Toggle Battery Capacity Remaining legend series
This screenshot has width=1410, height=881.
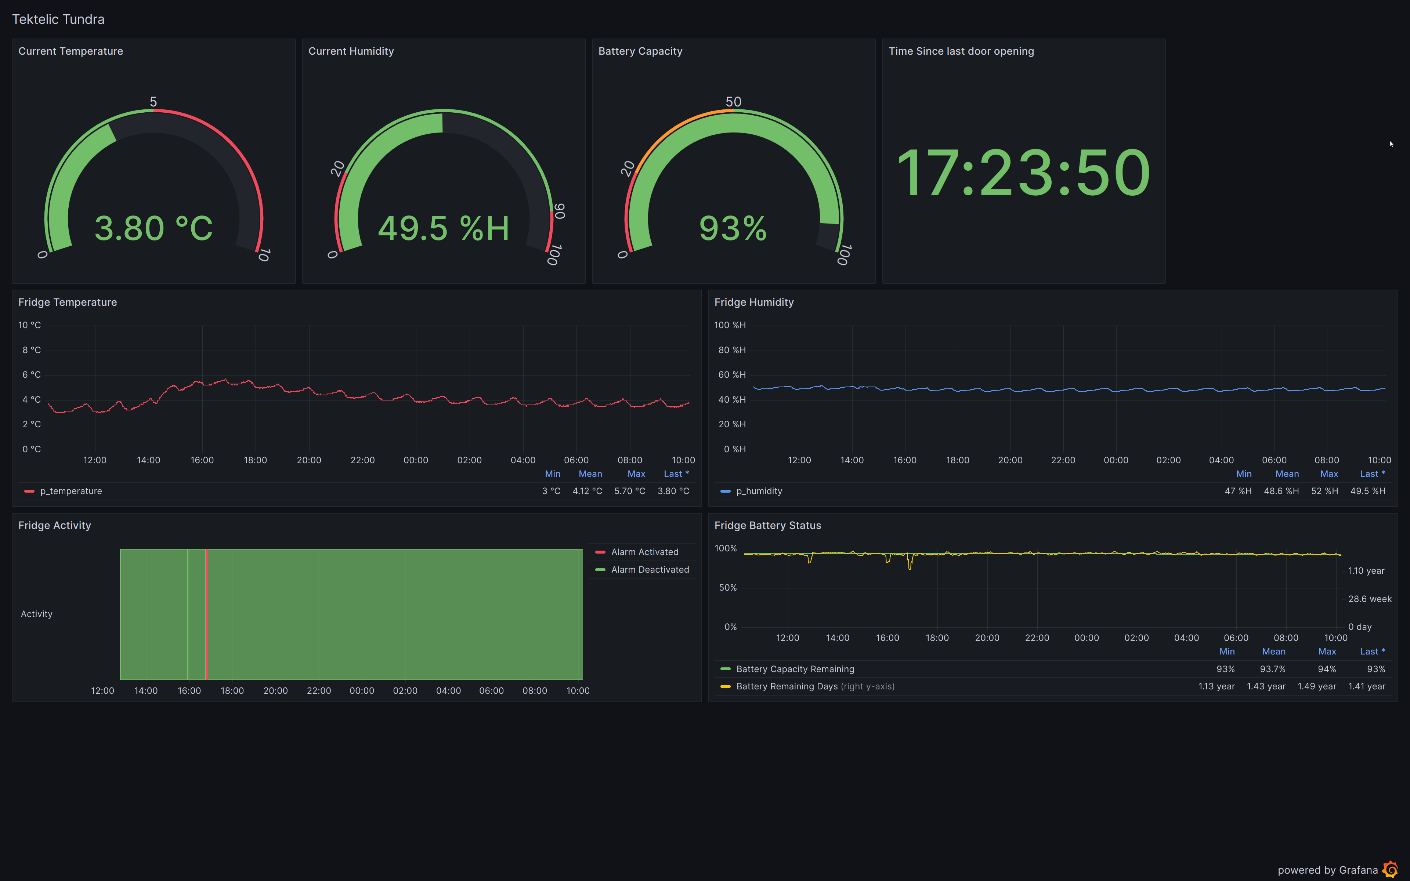tap(795, 669)
